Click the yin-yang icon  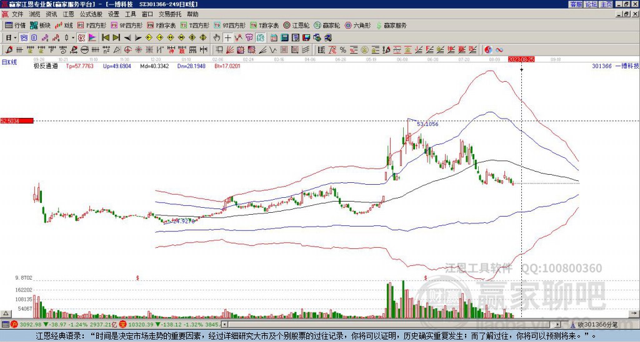click(488, 50)
